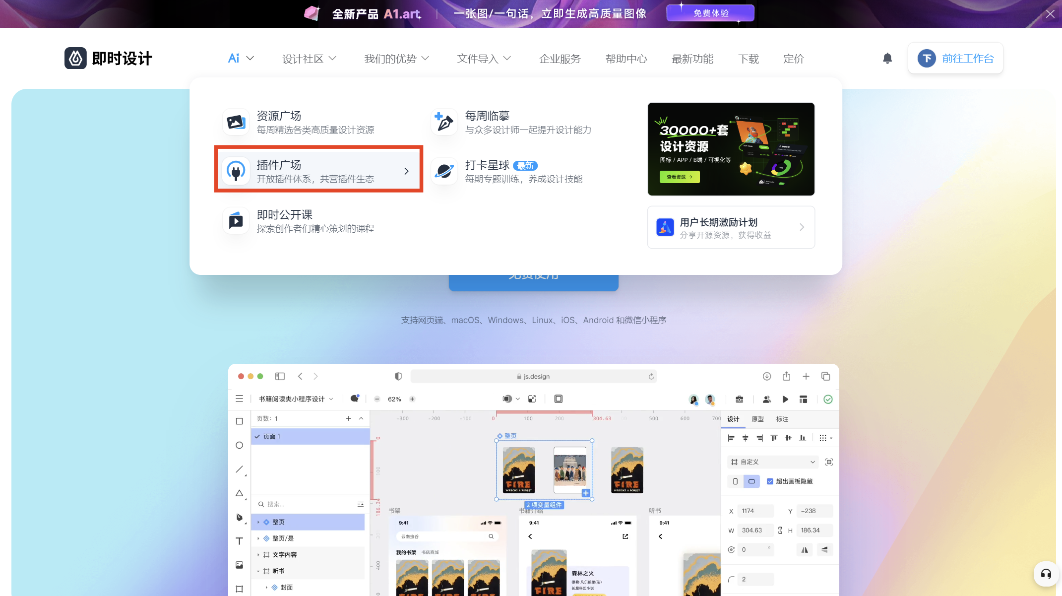The height and width of the screenshot is (596, 1062).
Task: Click the 即时公开课 open course icon
Action: point(236,221)
